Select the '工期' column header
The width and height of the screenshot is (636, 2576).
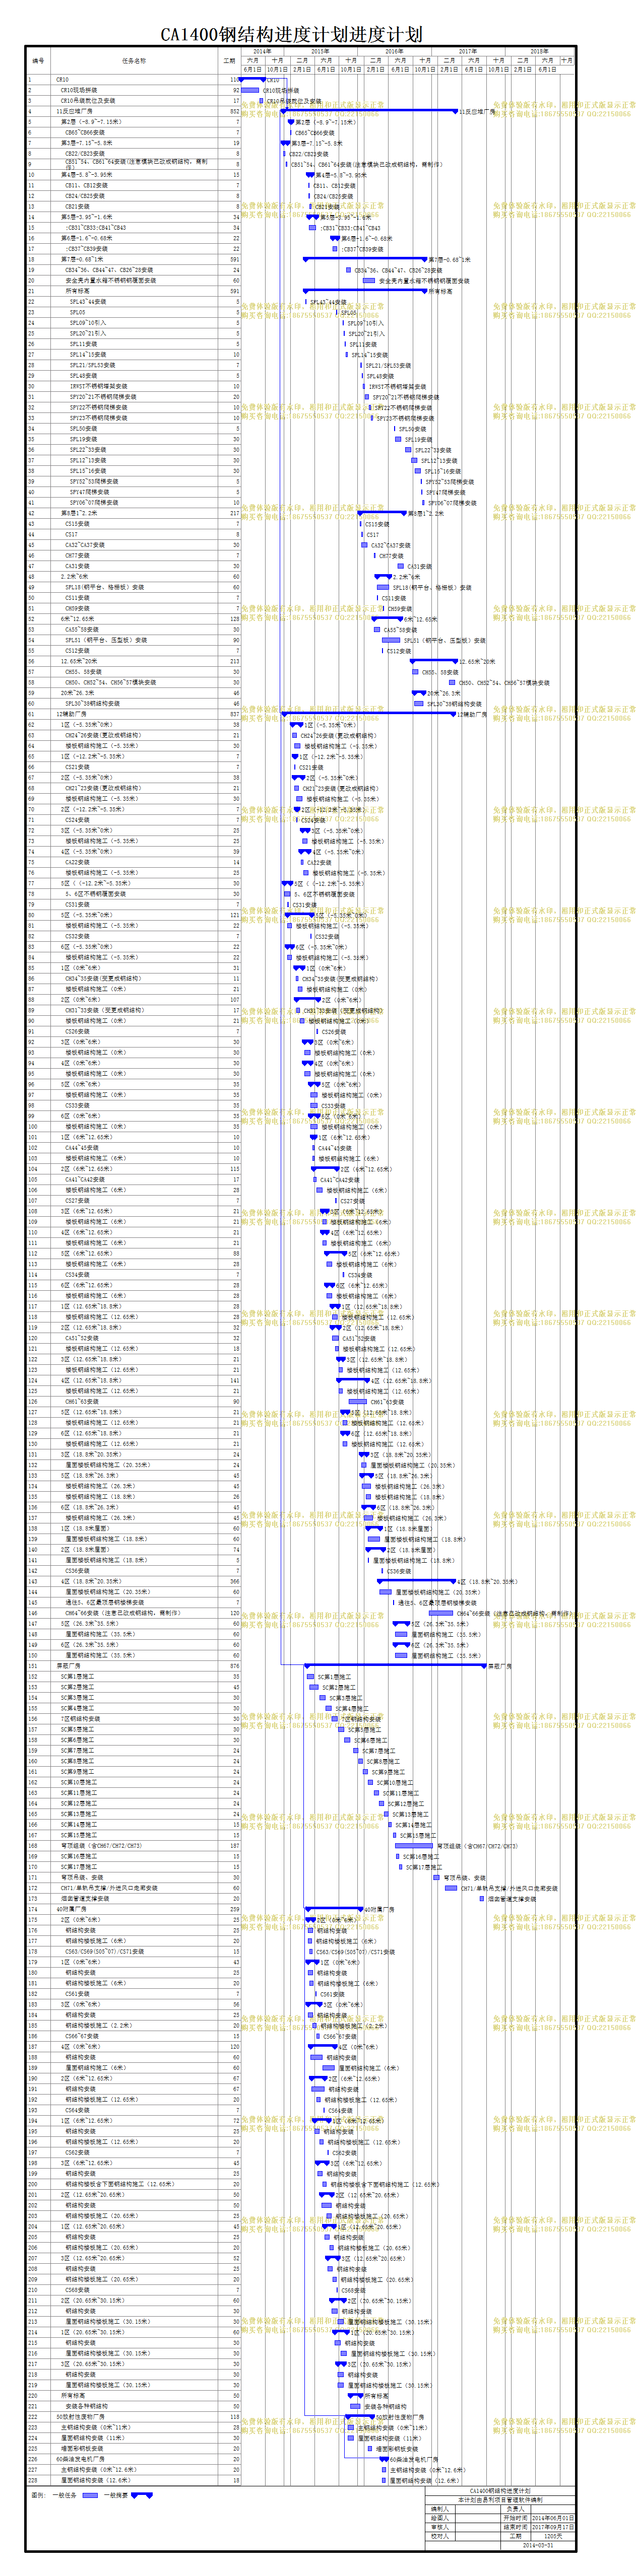pos(230,61)
